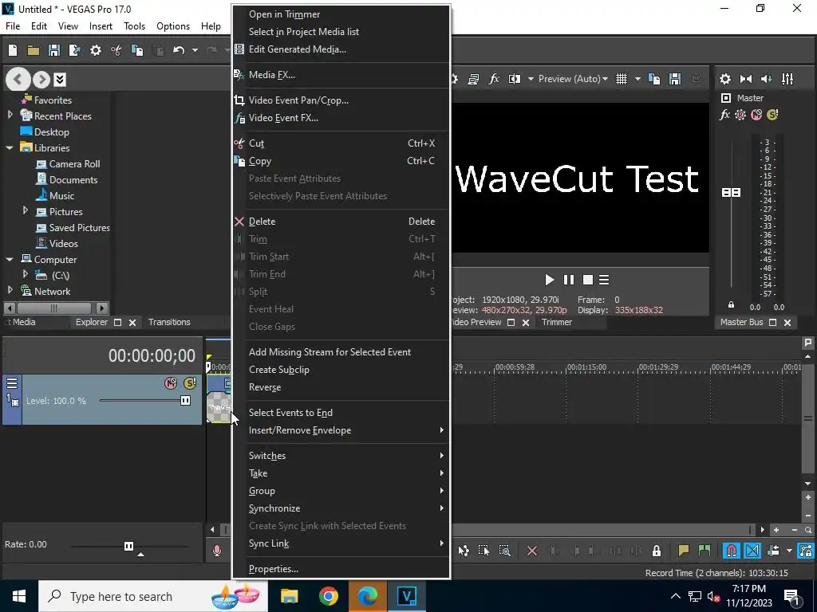This screenshot has width=817, height=612.
Task: Select the Zoom Edit tool
Action: click(505, 551)
